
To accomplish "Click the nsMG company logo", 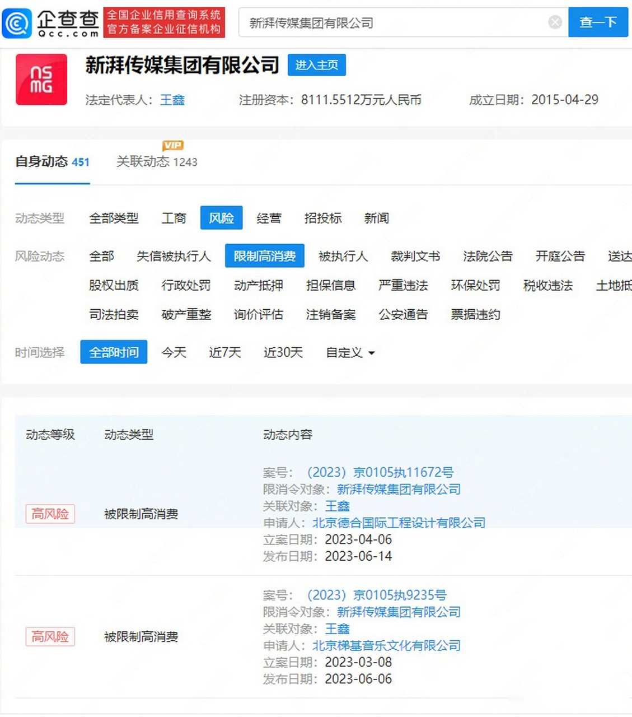I will coord(41,79).
